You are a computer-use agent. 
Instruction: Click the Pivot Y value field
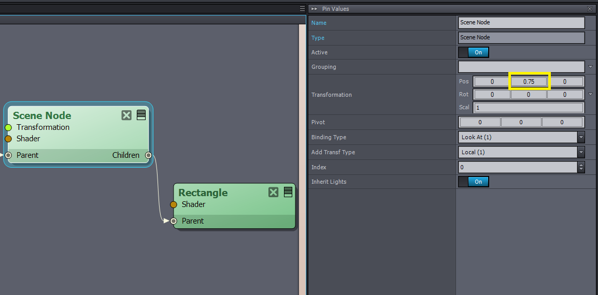click(521, 122)
